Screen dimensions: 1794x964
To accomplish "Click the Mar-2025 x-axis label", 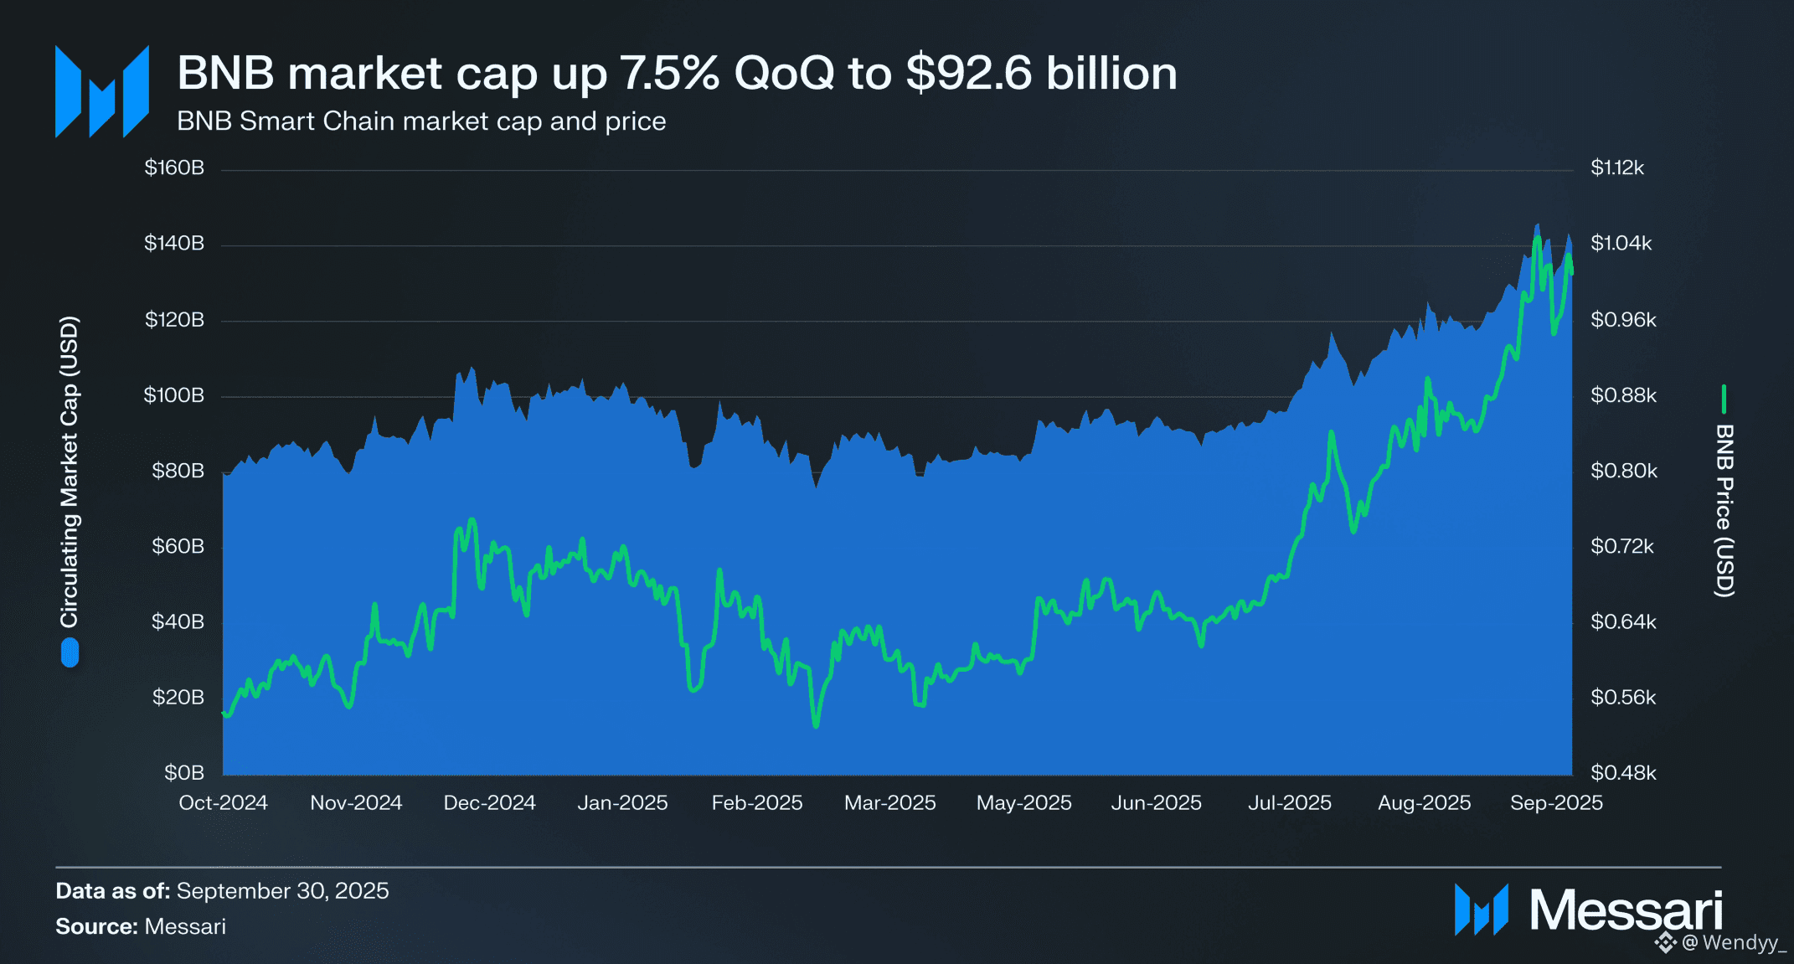I will point(889,802).
